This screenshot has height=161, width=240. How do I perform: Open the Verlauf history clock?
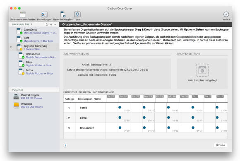[x=226, y=16]
